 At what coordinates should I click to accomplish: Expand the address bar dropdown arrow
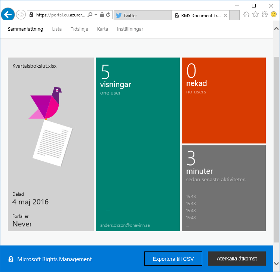pos(96,15)
